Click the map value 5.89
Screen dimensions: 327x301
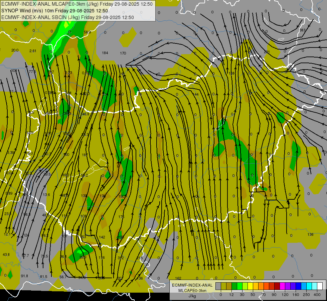pos(9,193)
